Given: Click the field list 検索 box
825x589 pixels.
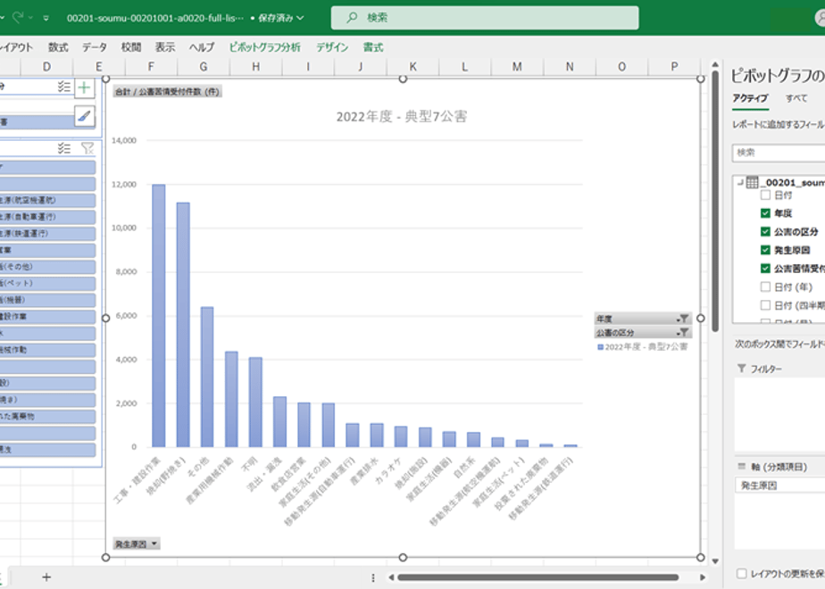Looking at the screenshot, I should tap(779, 153).
